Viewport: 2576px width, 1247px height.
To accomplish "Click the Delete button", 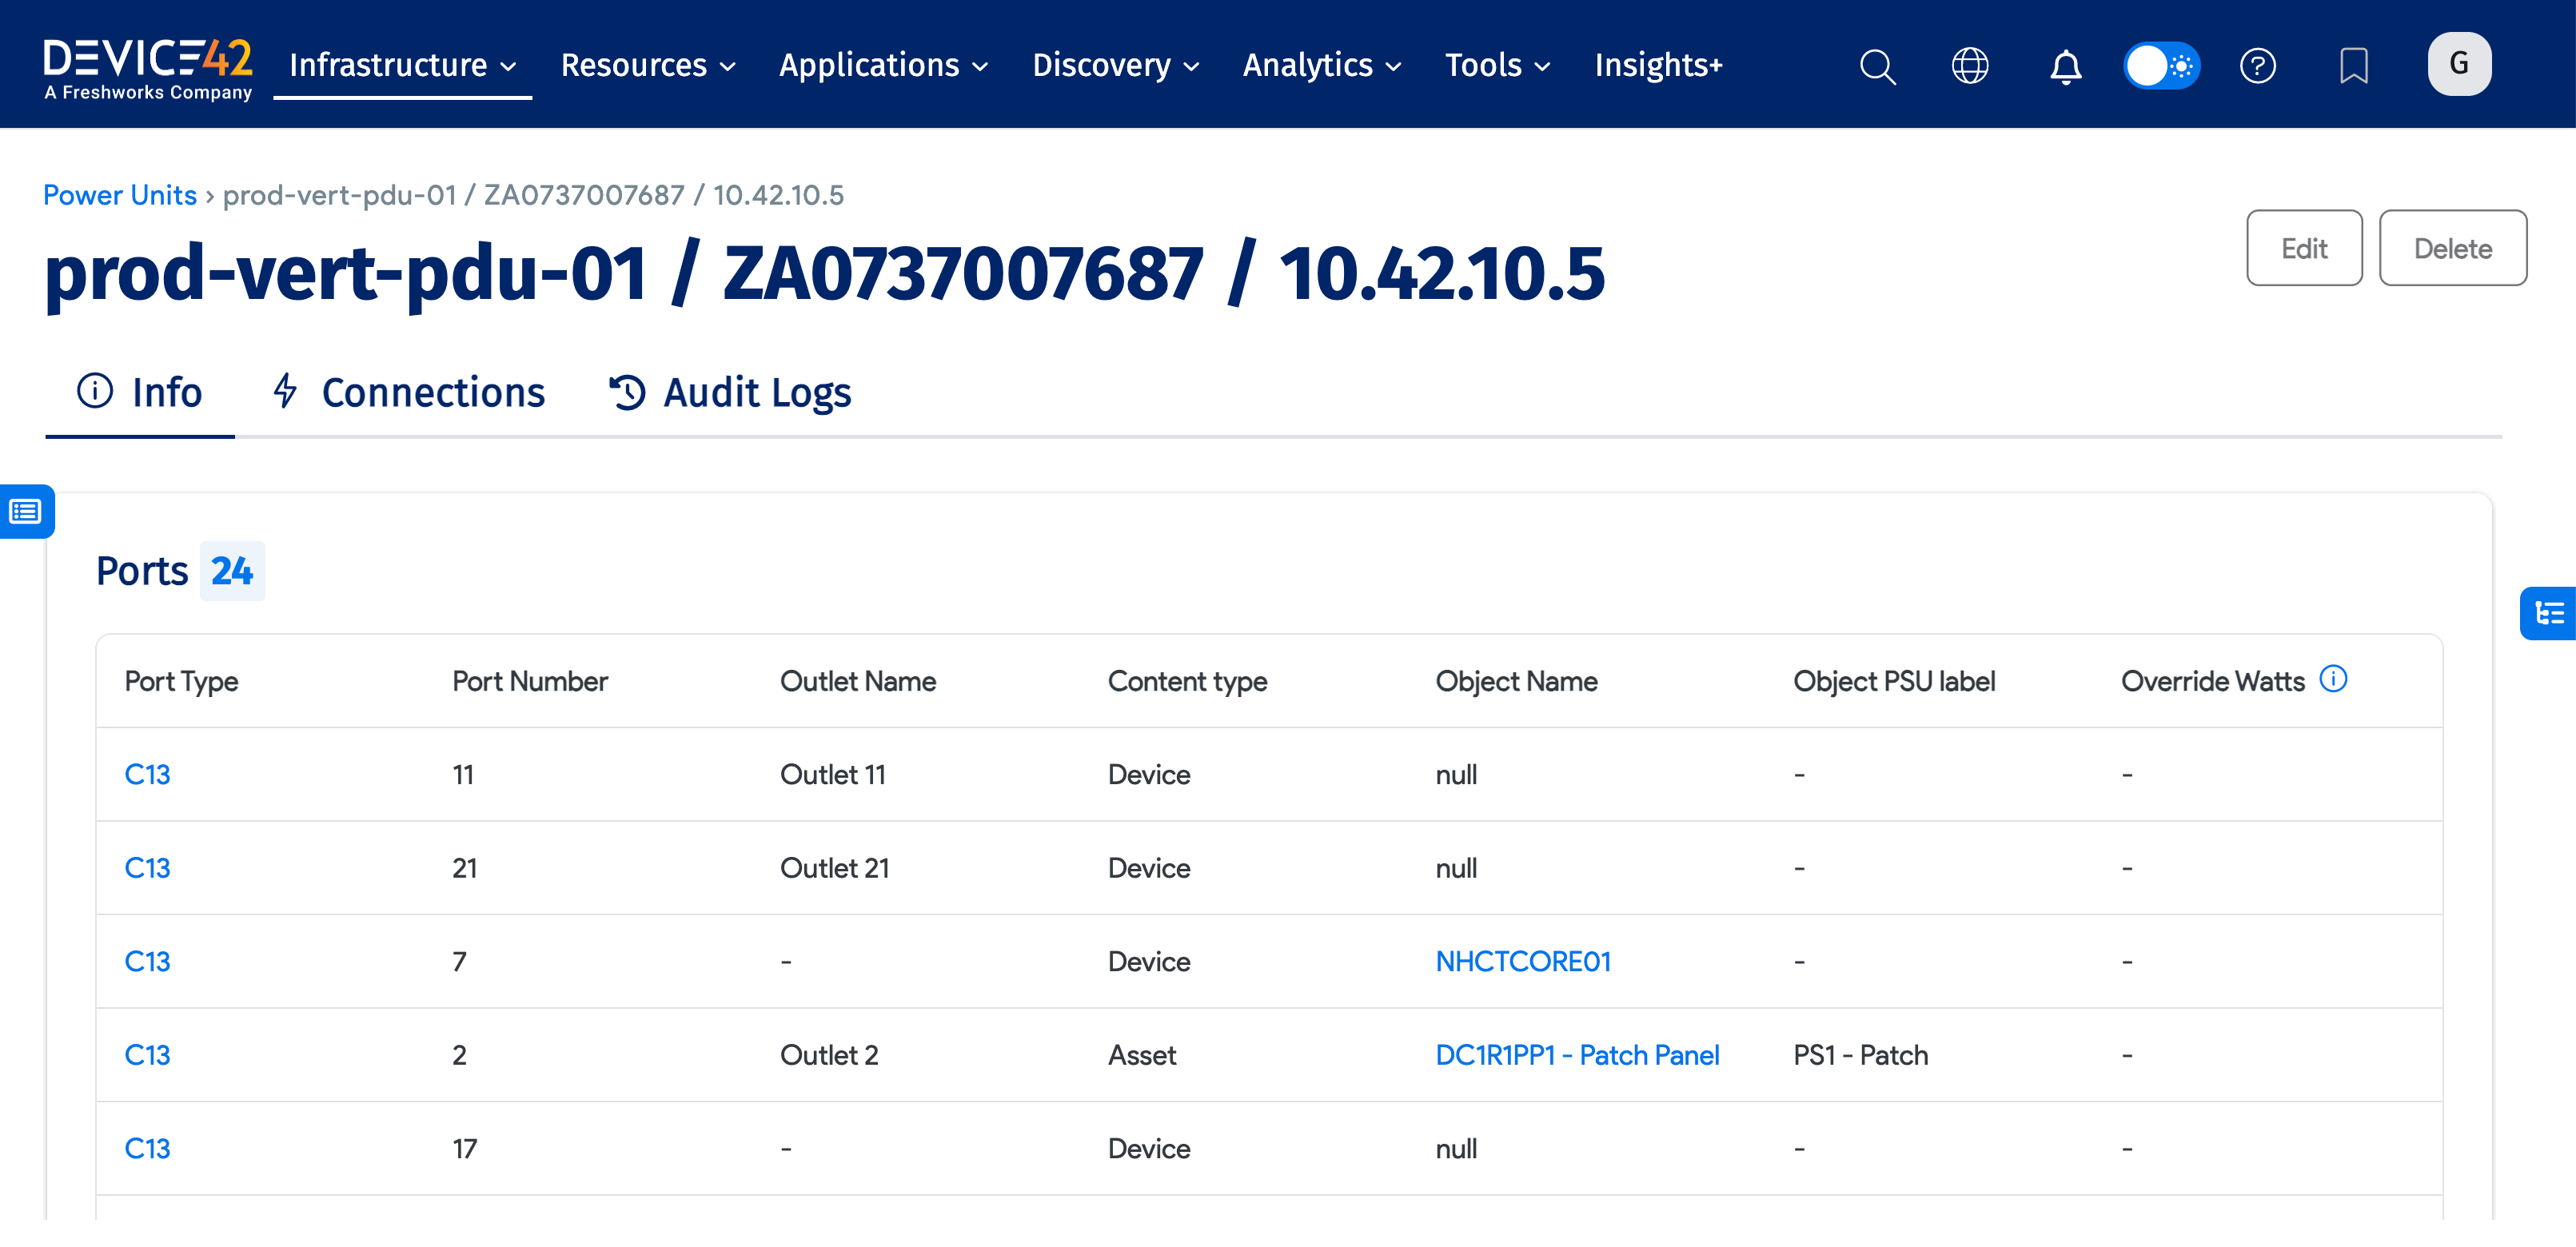I will 2452,248.
